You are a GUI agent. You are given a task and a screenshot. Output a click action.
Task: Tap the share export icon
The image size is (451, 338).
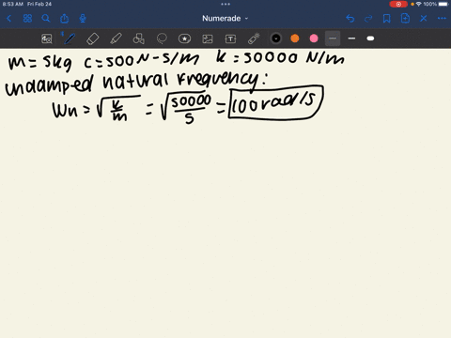(65, 19)
